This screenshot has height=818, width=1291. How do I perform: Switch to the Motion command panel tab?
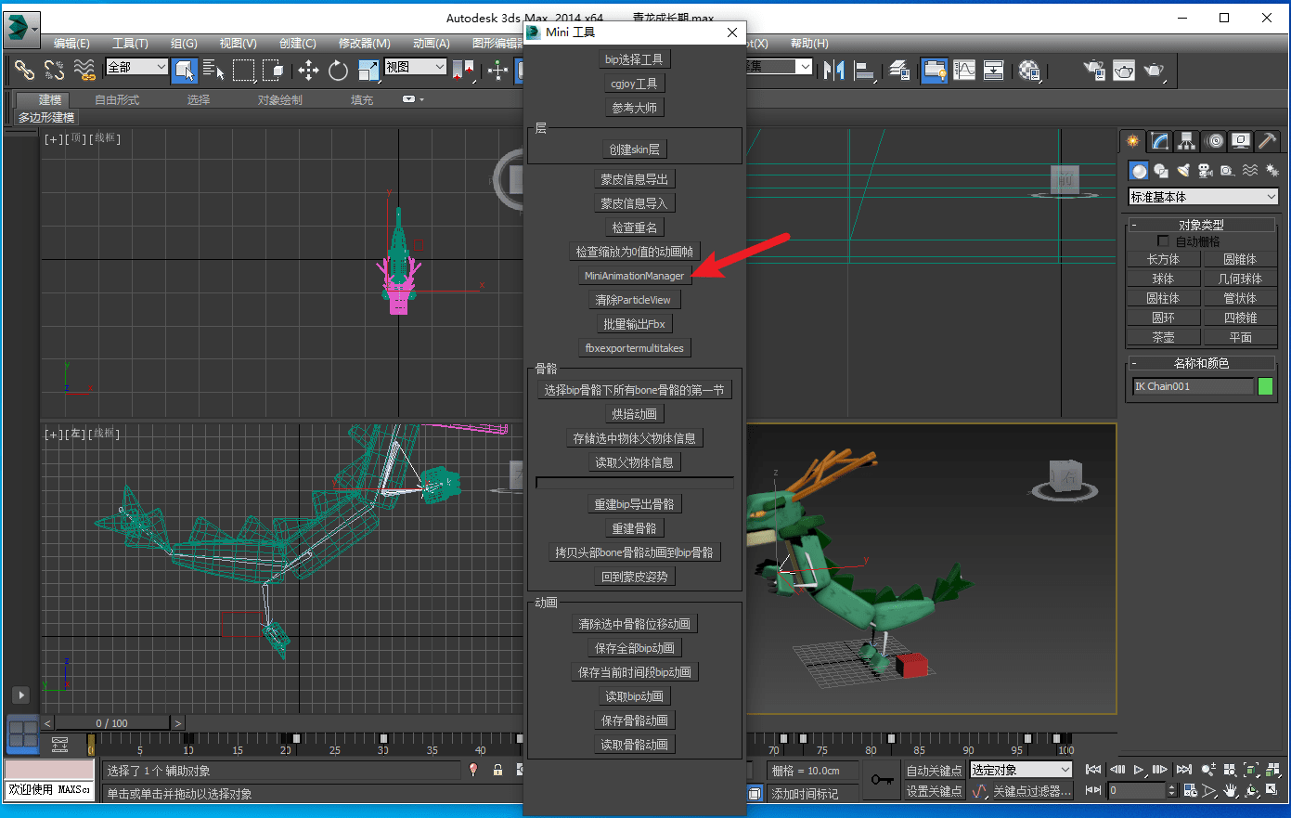coord(1214,141)
